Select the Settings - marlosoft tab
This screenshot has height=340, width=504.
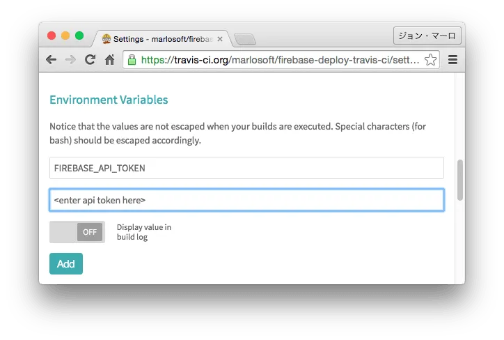pos(160,39)
